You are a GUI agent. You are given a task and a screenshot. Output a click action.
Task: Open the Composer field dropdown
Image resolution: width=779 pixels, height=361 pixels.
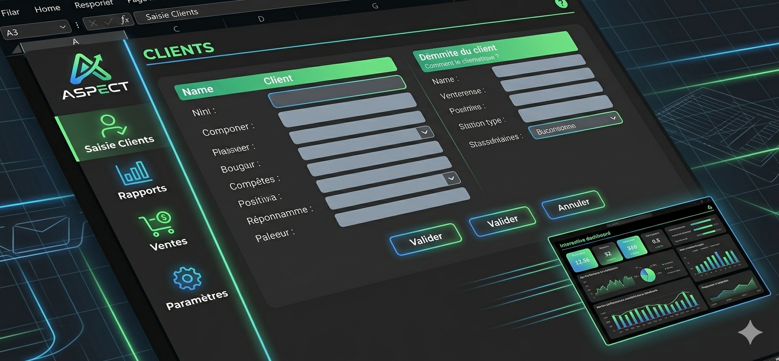point(425,132)
